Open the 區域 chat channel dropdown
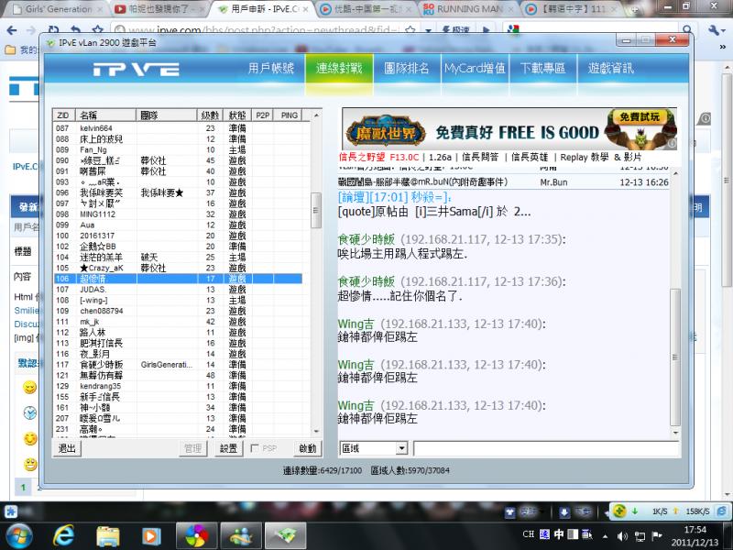 pyautogui.click(x=374, y=448)
